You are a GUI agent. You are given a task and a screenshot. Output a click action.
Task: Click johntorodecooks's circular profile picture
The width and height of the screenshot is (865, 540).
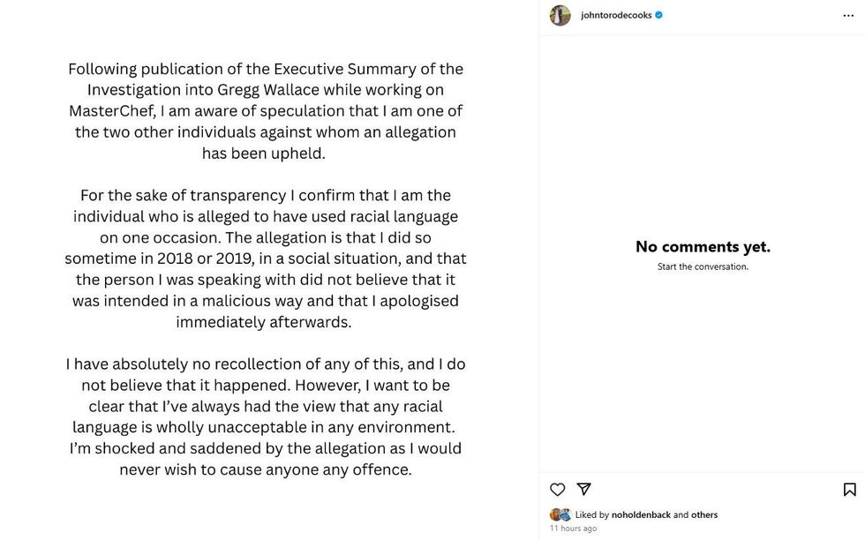(560, 15)
